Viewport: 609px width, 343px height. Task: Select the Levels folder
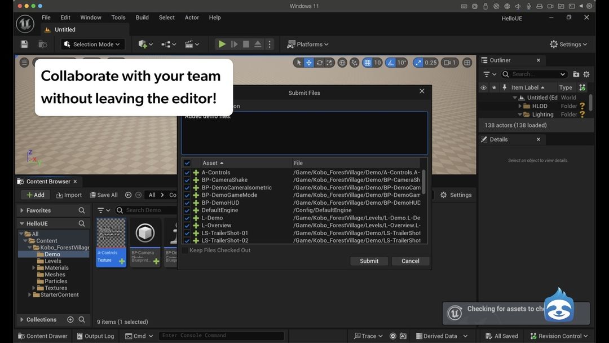(x=53, y=261)
